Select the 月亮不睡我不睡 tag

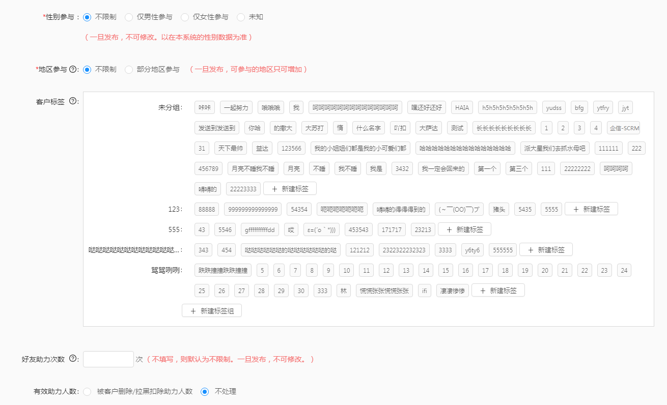254,168
